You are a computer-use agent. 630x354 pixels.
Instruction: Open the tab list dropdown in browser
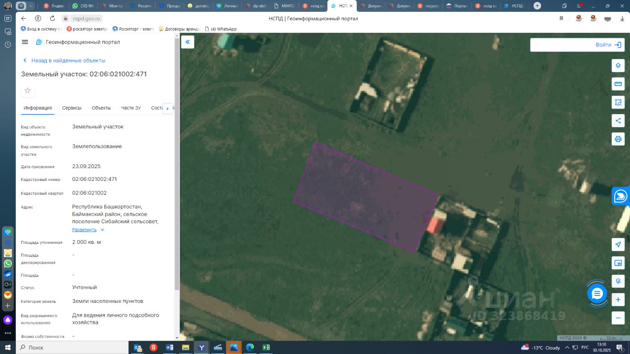click(31, 6)
